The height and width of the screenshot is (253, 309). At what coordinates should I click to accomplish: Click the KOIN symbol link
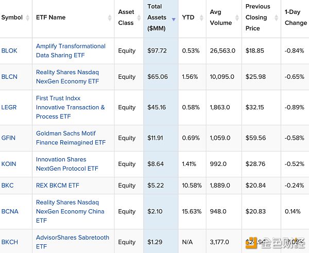pos(9,164)
